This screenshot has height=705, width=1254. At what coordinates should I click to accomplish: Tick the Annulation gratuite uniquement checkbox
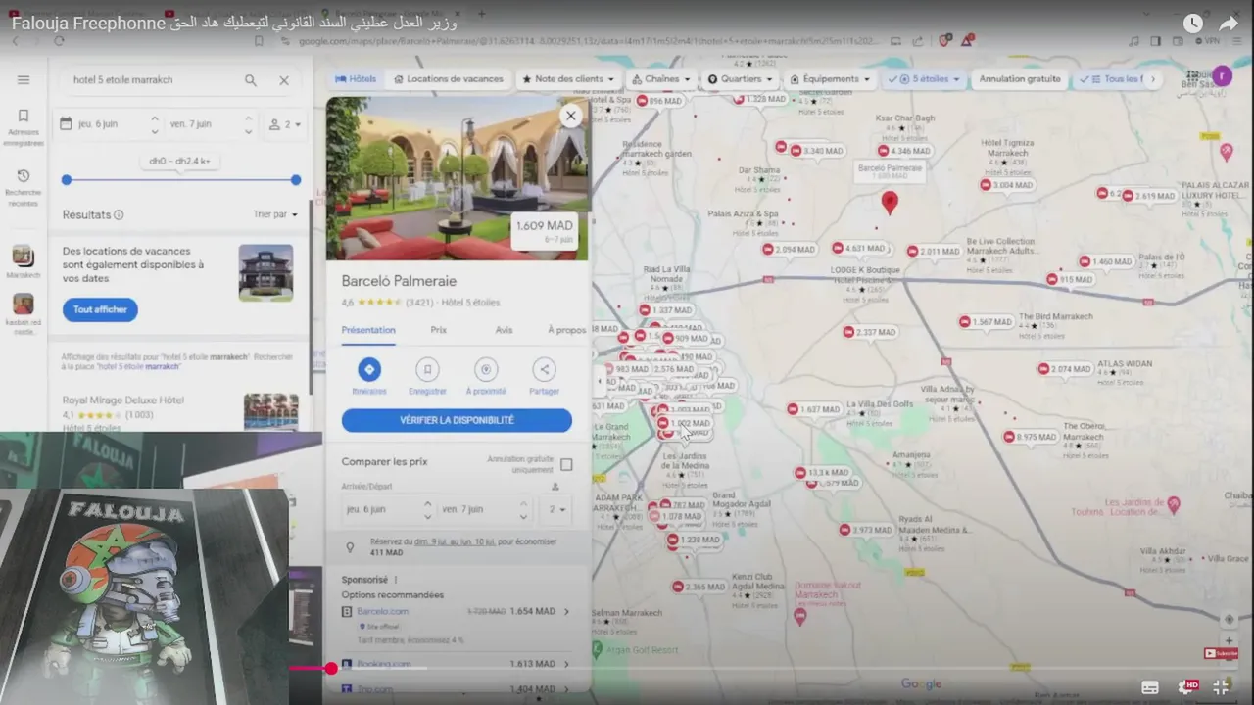(x=566, y=464)
